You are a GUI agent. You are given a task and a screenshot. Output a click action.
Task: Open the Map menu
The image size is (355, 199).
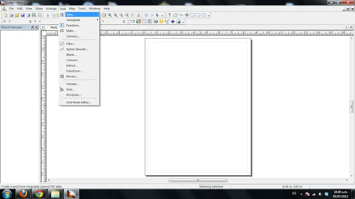[72, 9]
